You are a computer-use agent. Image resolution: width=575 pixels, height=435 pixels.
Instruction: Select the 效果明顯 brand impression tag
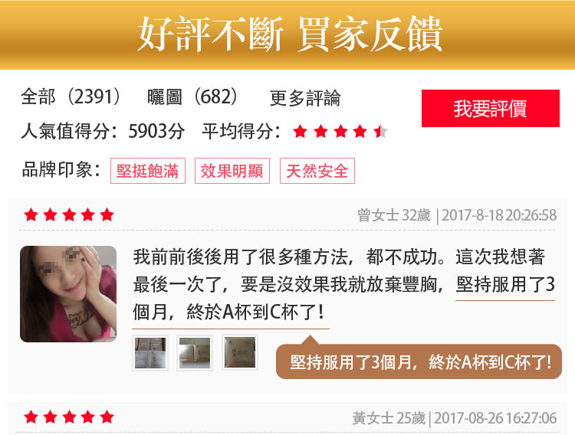(x=232, y=171)
